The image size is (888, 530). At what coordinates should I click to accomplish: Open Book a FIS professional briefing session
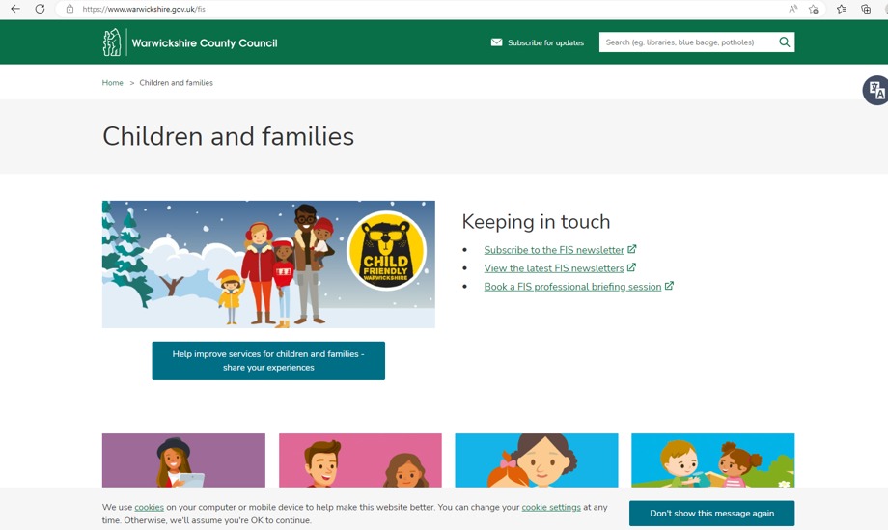[x=572, y=287]
